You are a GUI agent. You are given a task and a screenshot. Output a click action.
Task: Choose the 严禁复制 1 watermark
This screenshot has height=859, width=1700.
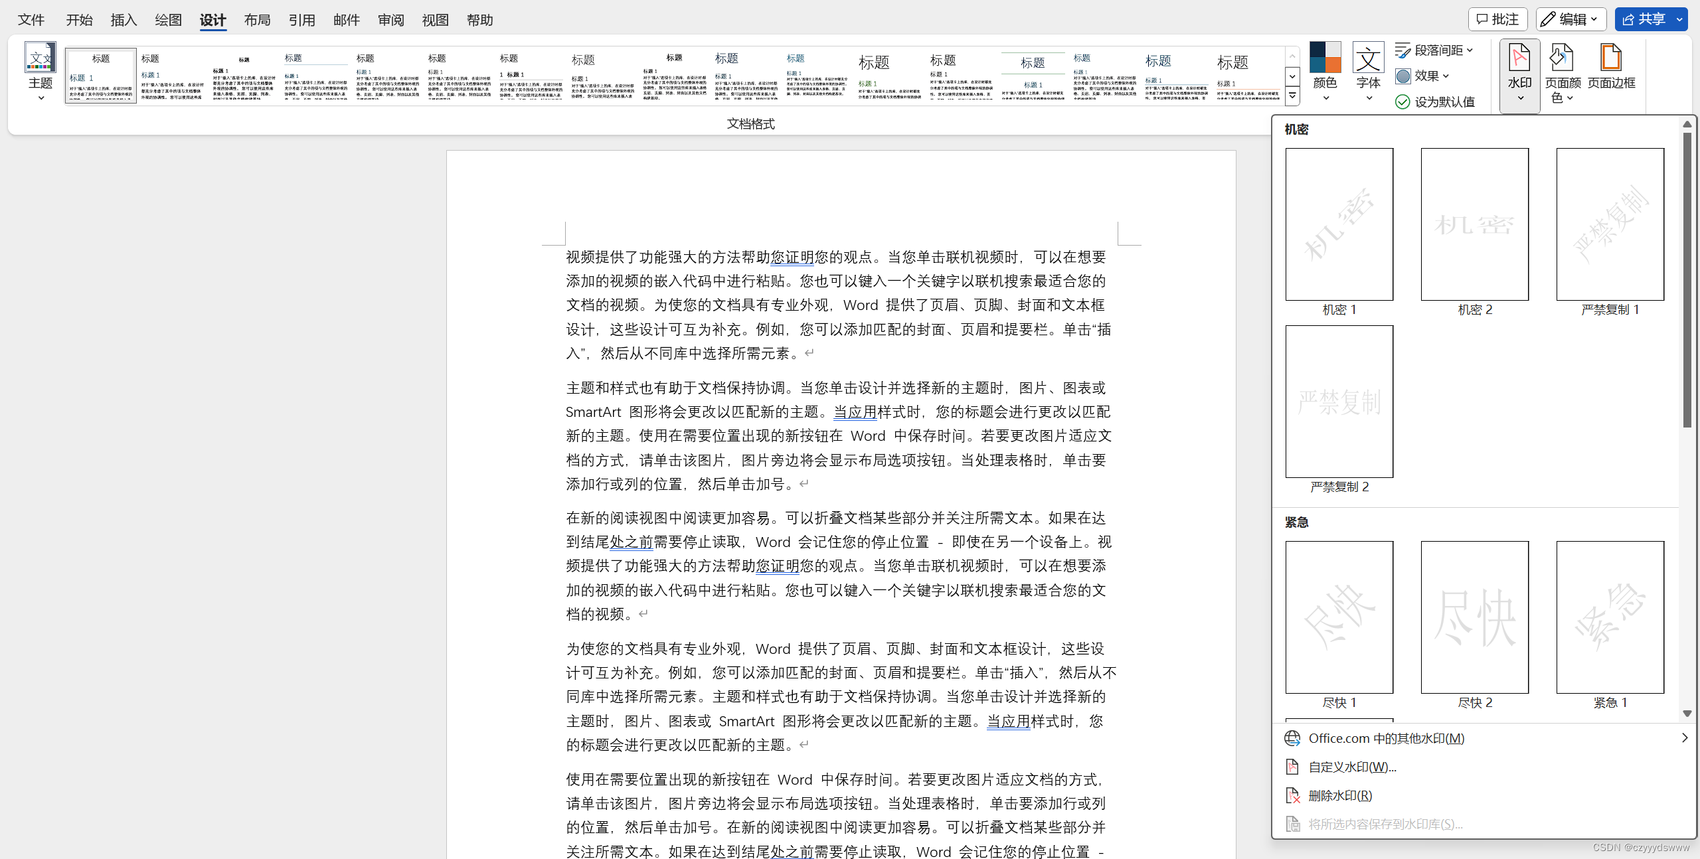click(1610, 224)
